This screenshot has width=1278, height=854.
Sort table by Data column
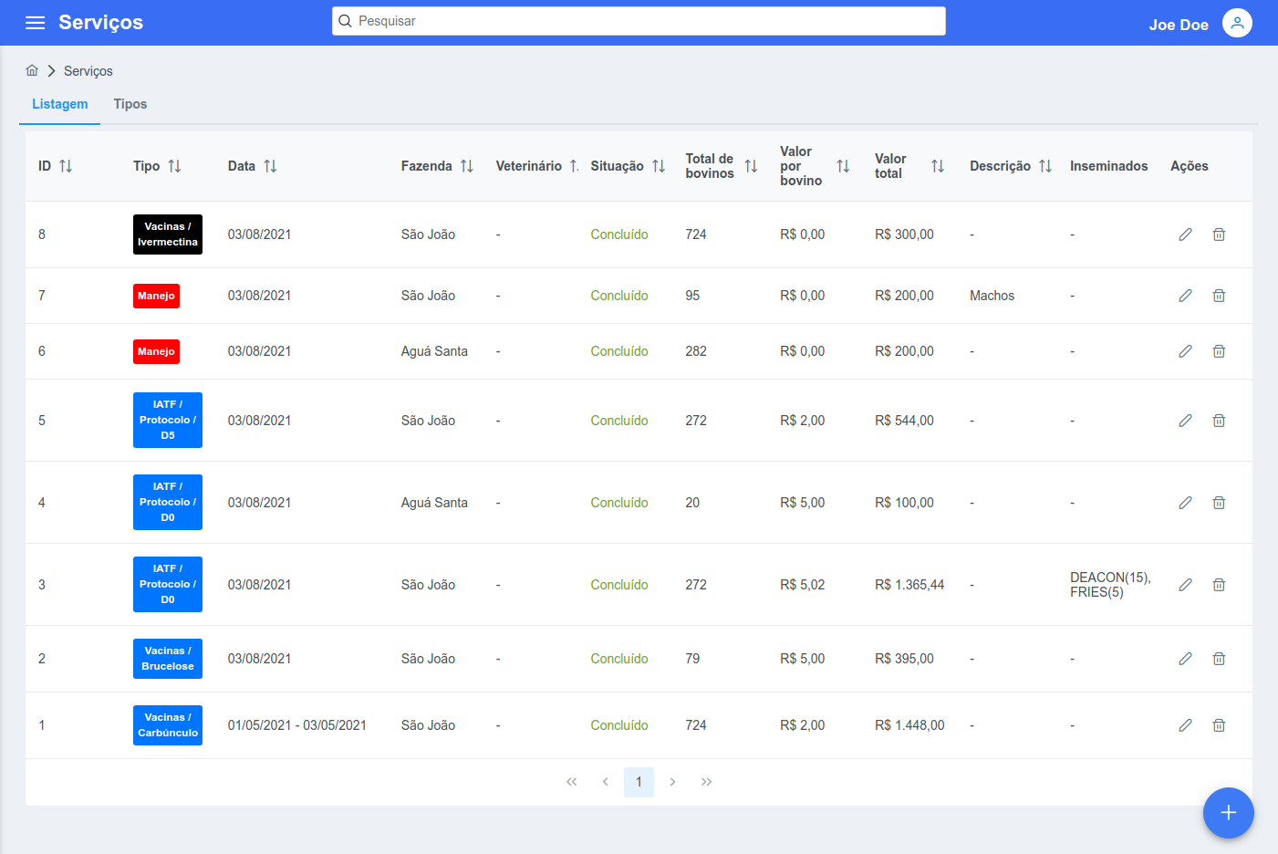point(270,166)
